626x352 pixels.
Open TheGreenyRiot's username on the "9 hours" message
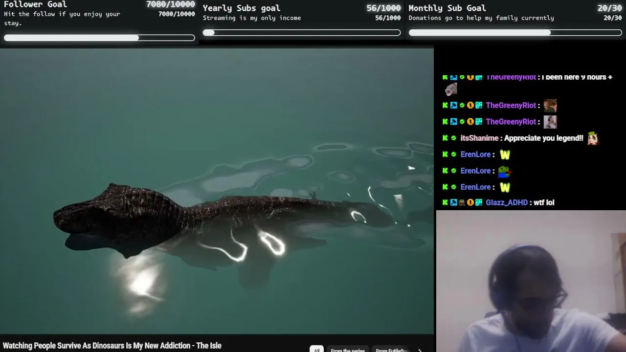point(511,77)
